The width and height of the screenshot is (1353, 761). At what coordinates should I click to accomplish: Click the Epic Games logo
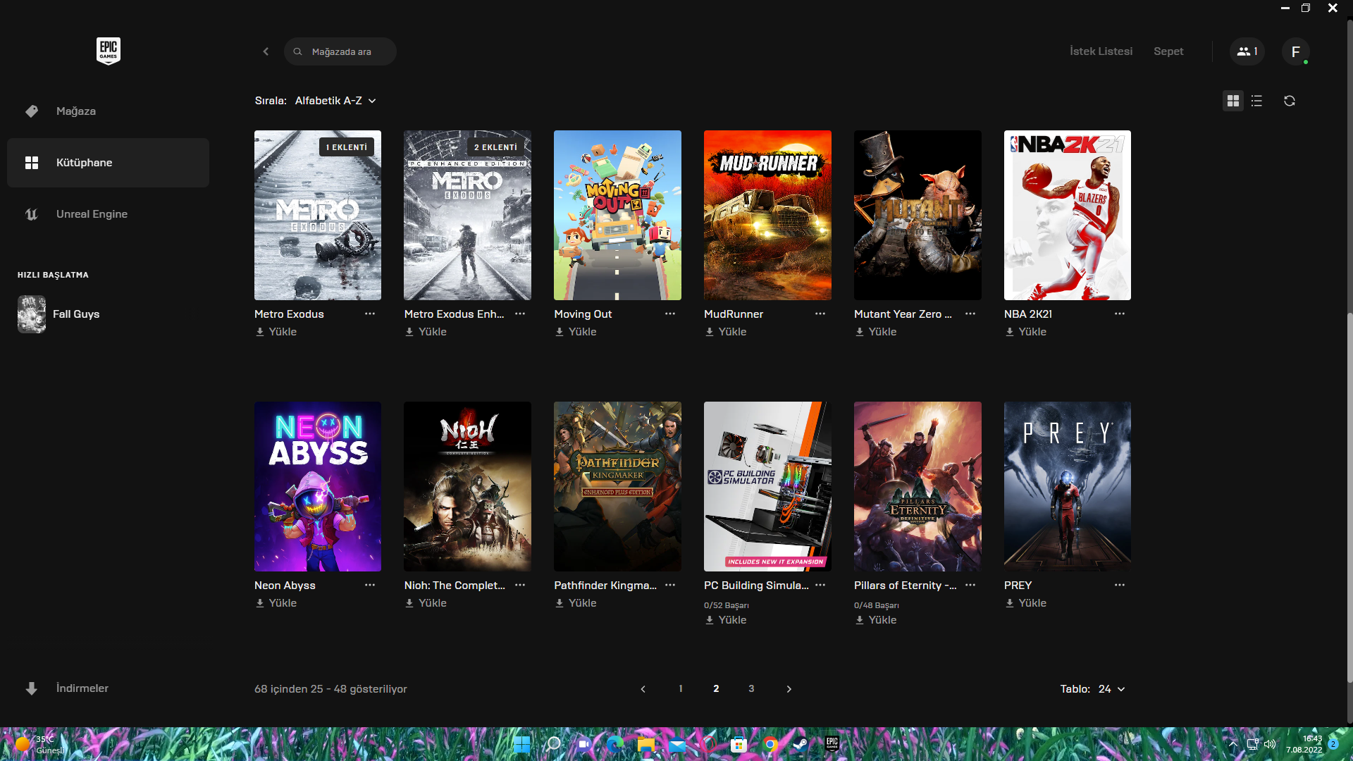109,51
